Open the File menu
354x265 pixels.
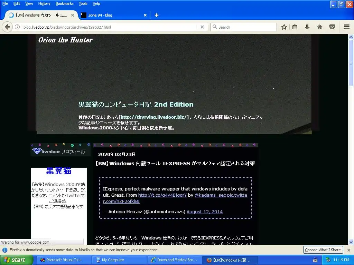pyautogui.click(x=5, y=3)
